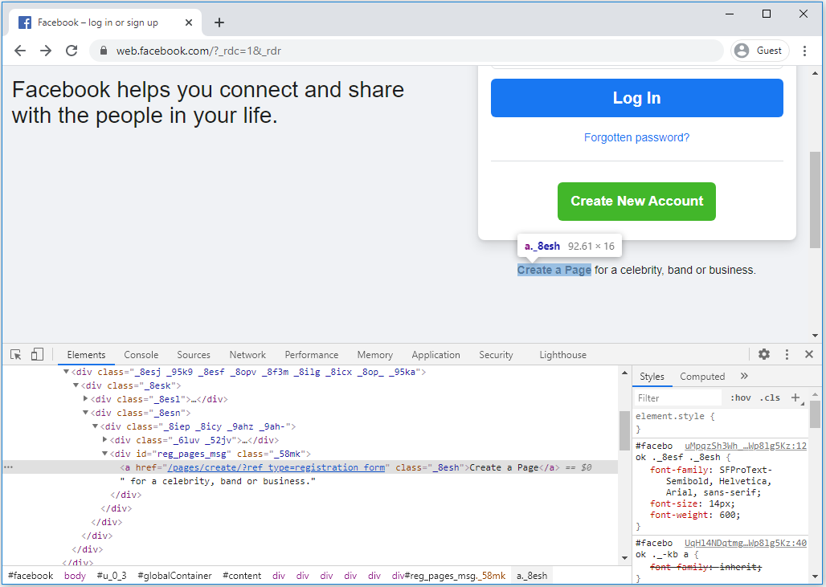Click the Create a Page link
Image resolution: width=826 pixels, height=587 pixels.
pos(554,270)
